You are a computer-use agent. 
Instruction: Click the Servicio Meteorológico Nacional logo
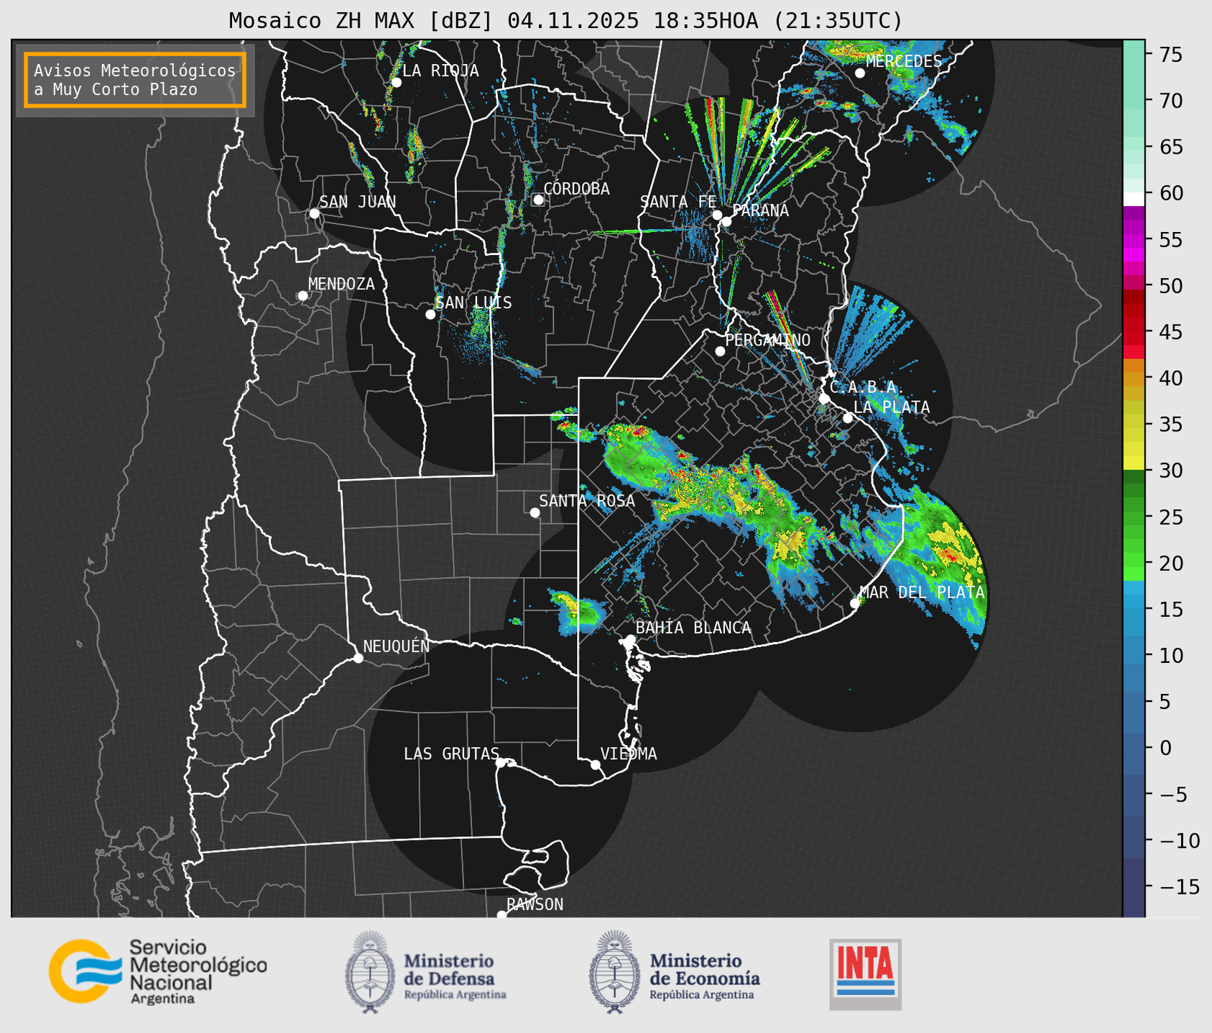pyautogui.click(x=157, y=971)
